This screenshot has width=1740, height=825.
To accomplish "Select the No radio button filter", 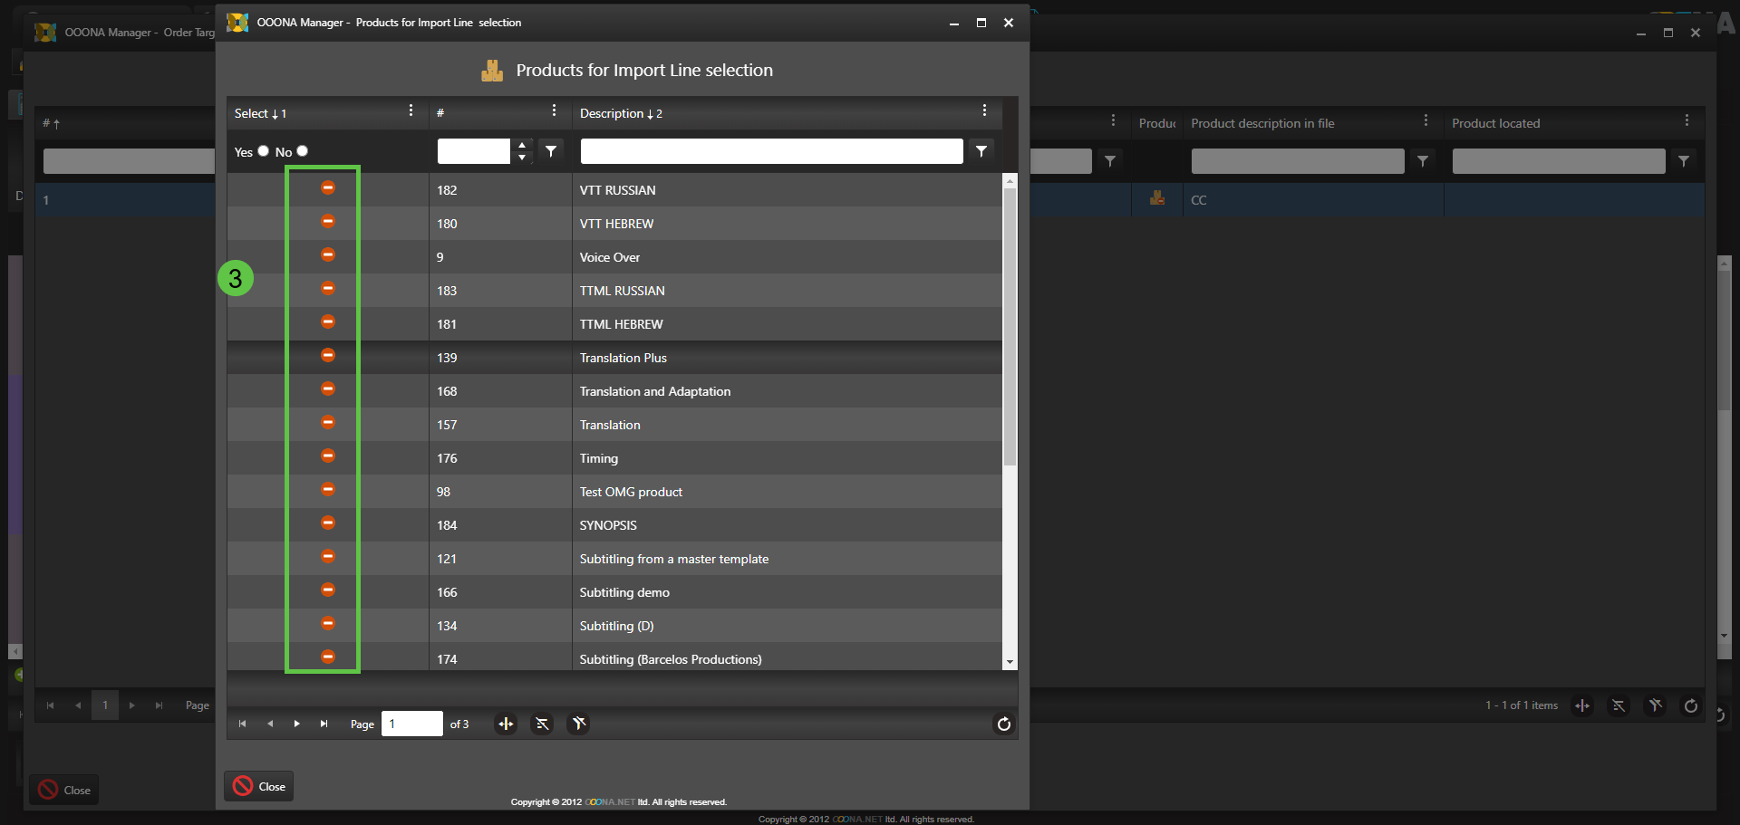I will coord(303,151).
